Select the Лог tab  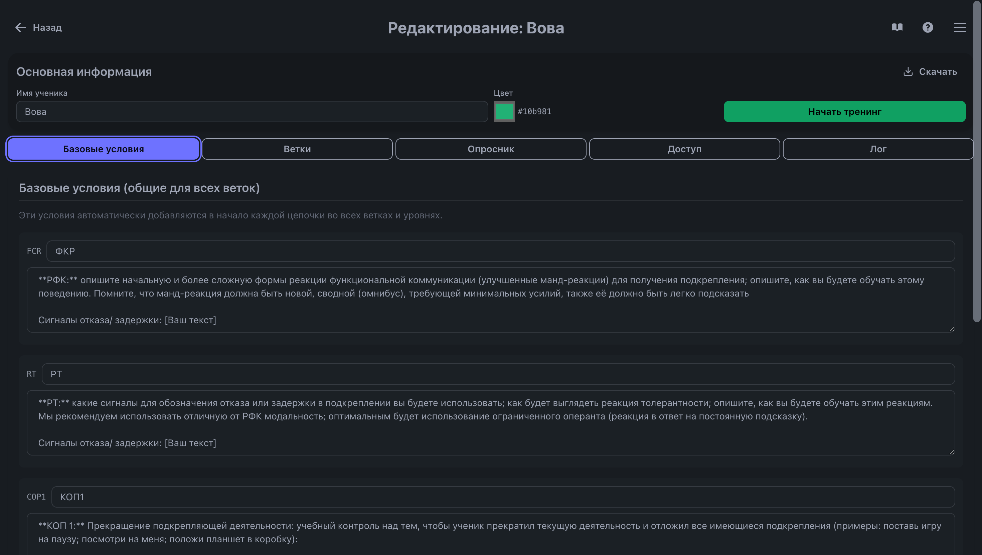click(x=878, y=149)
